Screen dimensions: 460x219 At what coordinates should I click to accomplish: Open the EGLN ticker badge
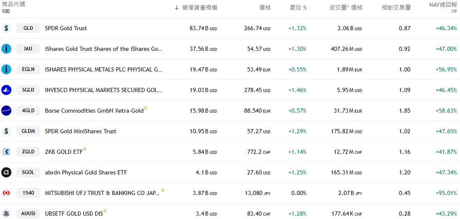pos(28,69)
